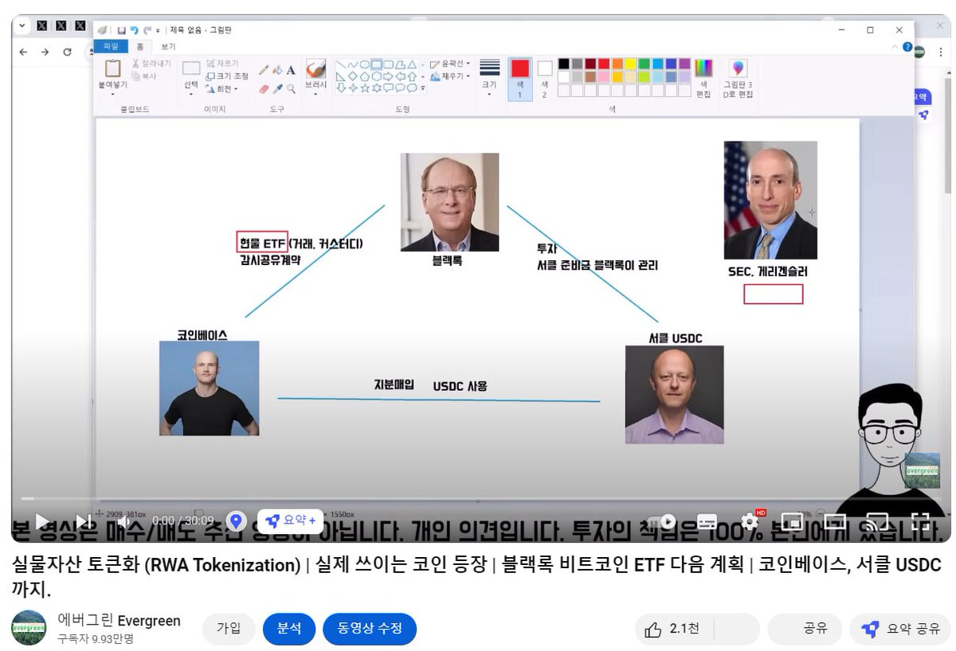Screen dimensions: 956x651
Task: Open the 윤곽선 outline dropdown
Action: (450, 64)
